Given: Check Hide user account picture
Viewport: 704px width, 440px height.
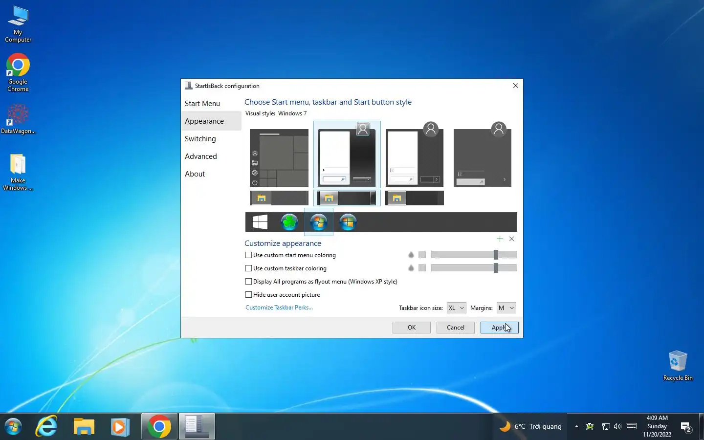Looking at the screenshot, I should pos(248,294).
